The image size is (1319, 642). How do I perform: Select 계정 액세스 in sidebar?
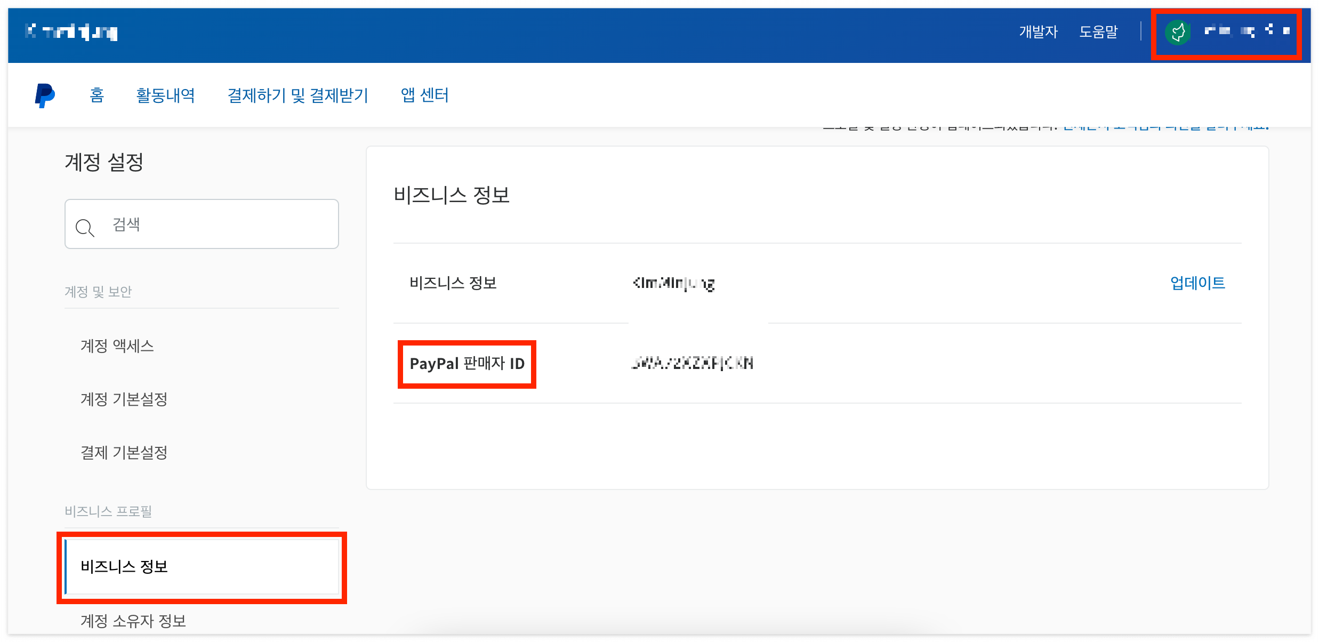tap(117, 346)
